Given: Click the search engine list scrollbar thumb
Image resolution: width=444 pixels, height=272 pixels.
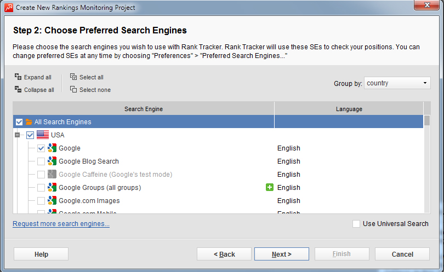Looking at the screenshot, I should coord(426,120).
